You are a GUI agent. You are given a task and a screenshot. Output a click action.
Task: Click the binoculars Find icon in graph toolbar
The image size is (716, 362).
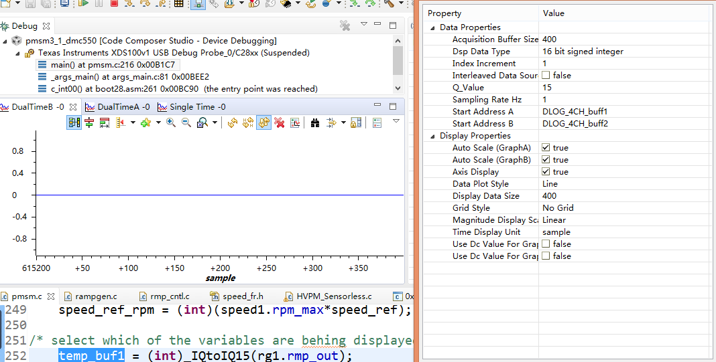tap(315, 122)
